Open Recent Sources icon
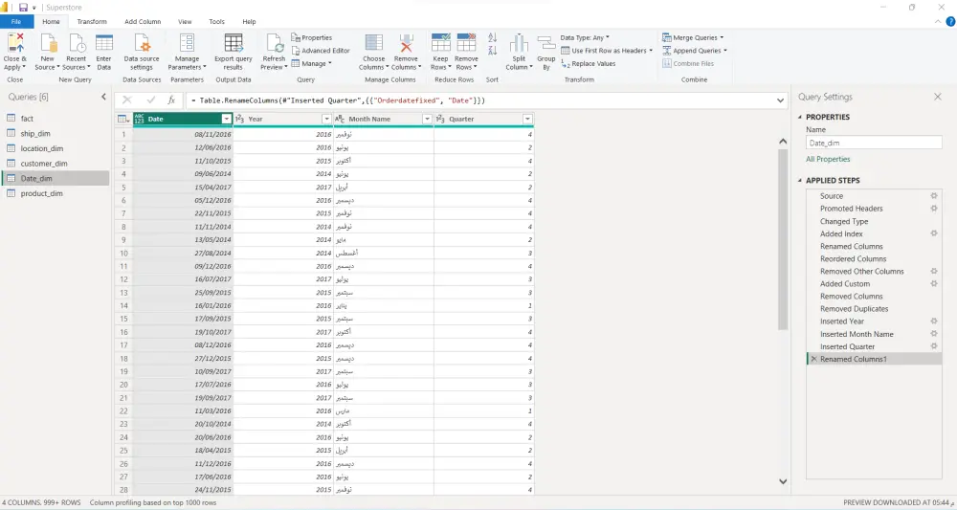 (77, 43)
